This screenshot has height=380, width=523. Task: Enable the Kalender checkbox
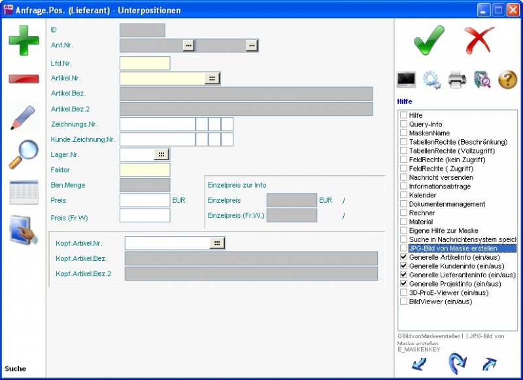click(x=403, y=196)
